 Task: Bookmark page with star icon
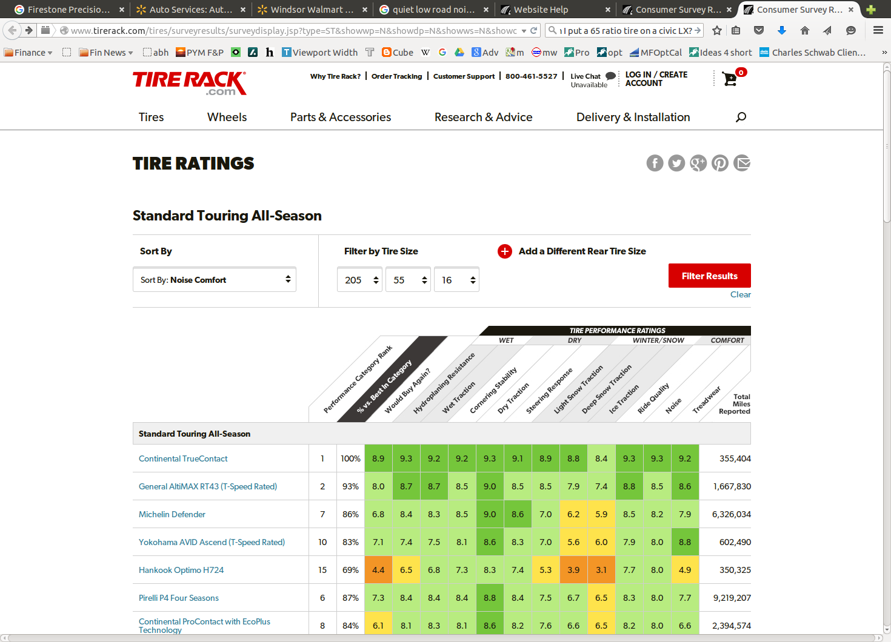pos(717,30)
